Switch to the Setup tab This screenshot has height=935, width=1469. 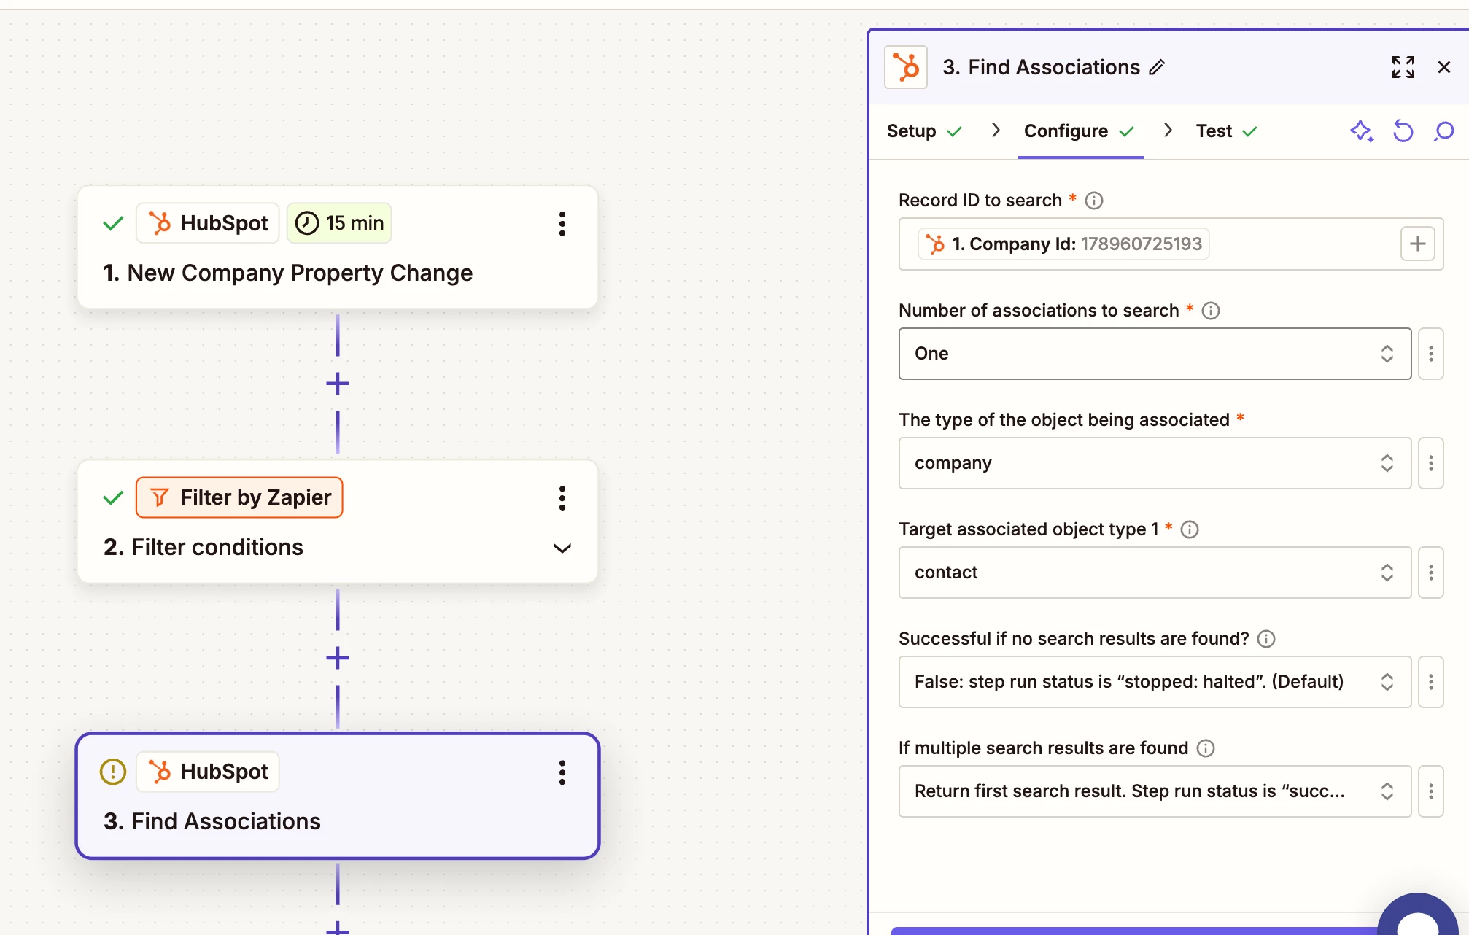924,131
